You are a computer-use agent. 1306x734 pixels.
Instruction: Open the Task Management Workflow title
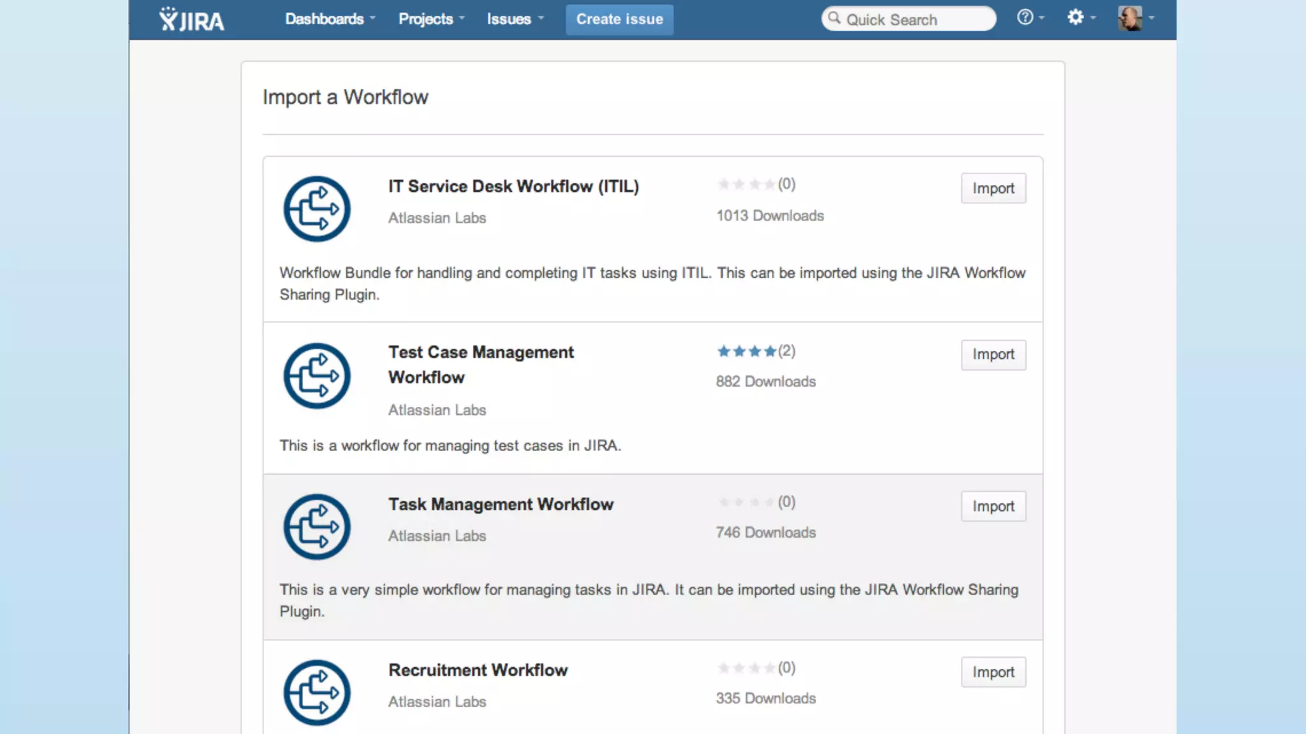coord(501,505)
